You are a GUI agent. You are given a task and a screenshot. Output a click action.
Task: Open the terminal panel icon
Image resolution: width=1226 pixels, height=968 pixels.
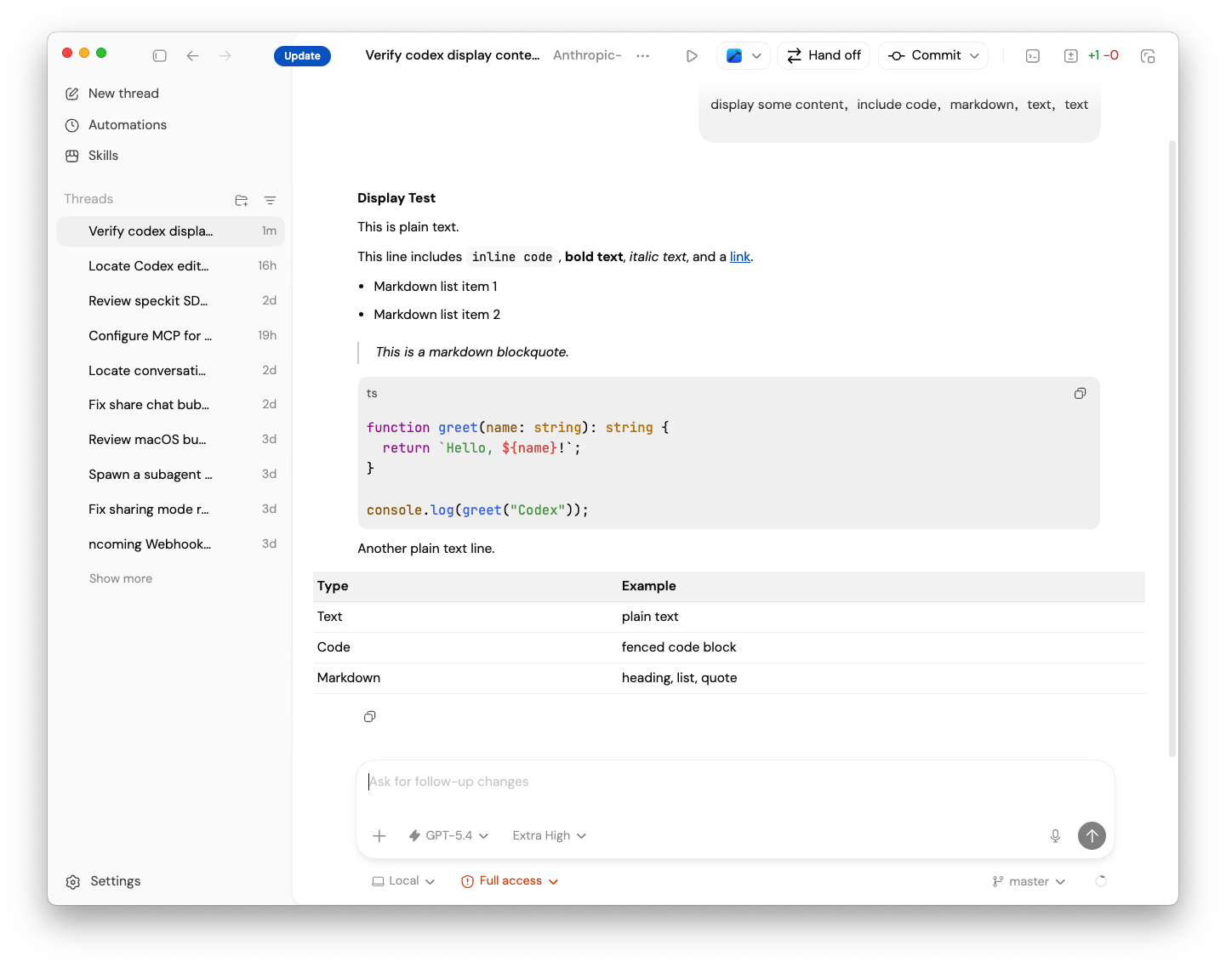coord(1033,55)
